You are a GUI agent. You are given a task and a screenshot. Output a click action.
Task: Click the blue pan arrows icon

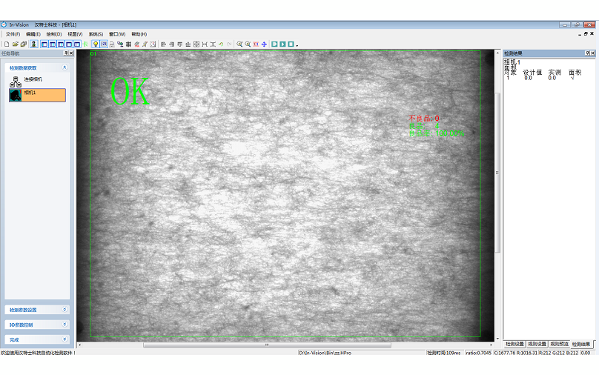(264, 44)
